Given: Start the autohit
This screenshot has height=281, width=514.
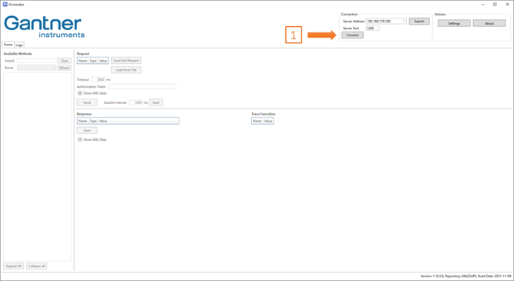Looking at the screenshot, I should pyautogui.click(x=156, y=102).
